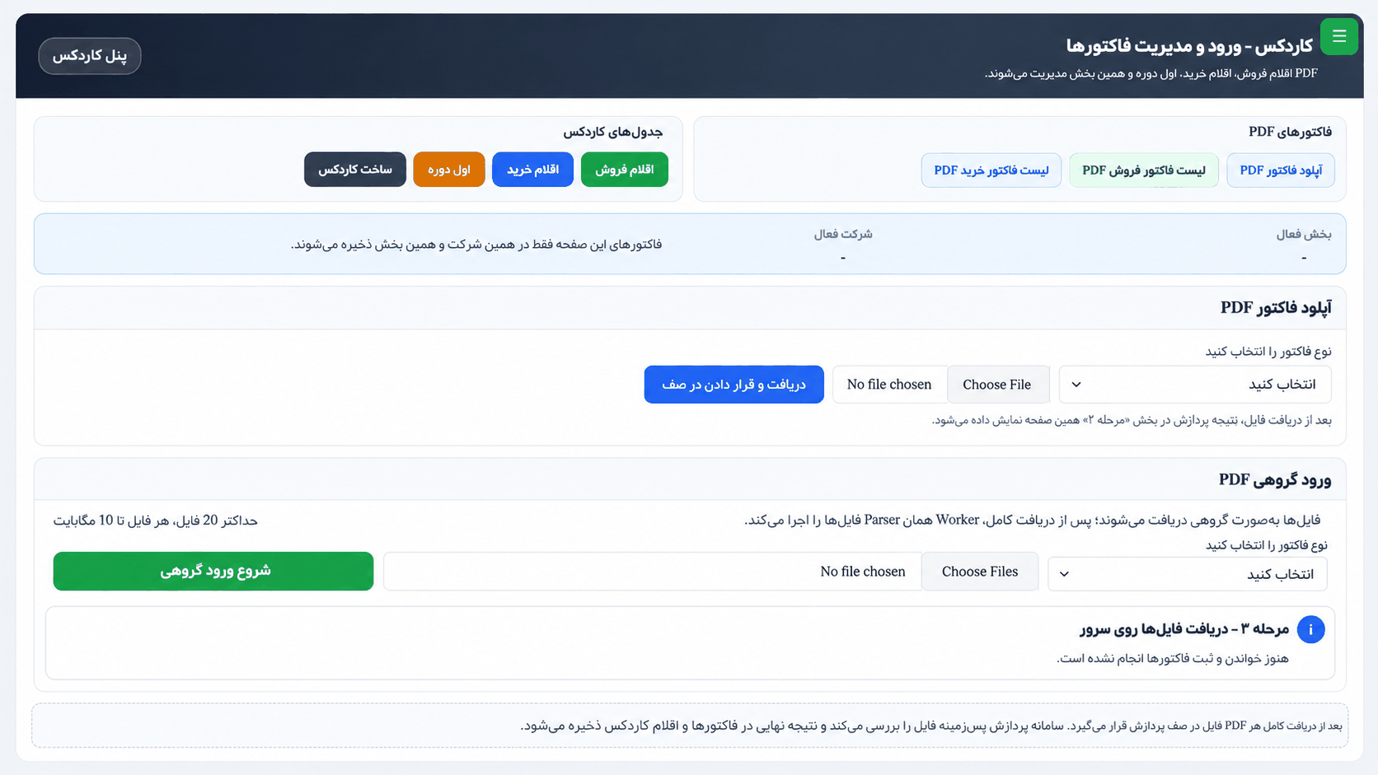
Task: Click the 'No file chosen' single upload field
Action: (890, 385)
